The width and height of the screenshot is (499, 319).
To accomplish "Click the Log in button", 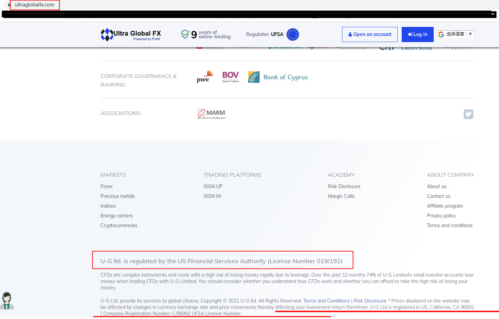I will click(x=418, y=34).
